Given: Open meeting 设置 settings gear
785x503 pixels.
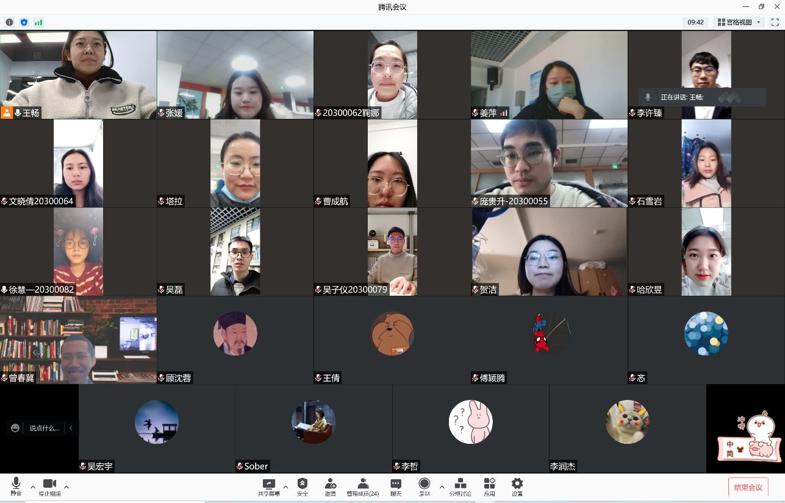Looking at the screenshot, I should tap(517, 486).
